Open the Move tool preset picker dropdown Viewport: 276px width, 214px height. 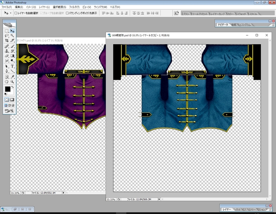click(11, 13)
